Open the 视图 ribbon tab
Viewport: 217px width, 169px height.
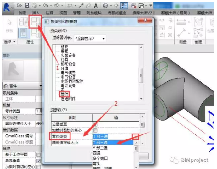(x=63, y=13)
